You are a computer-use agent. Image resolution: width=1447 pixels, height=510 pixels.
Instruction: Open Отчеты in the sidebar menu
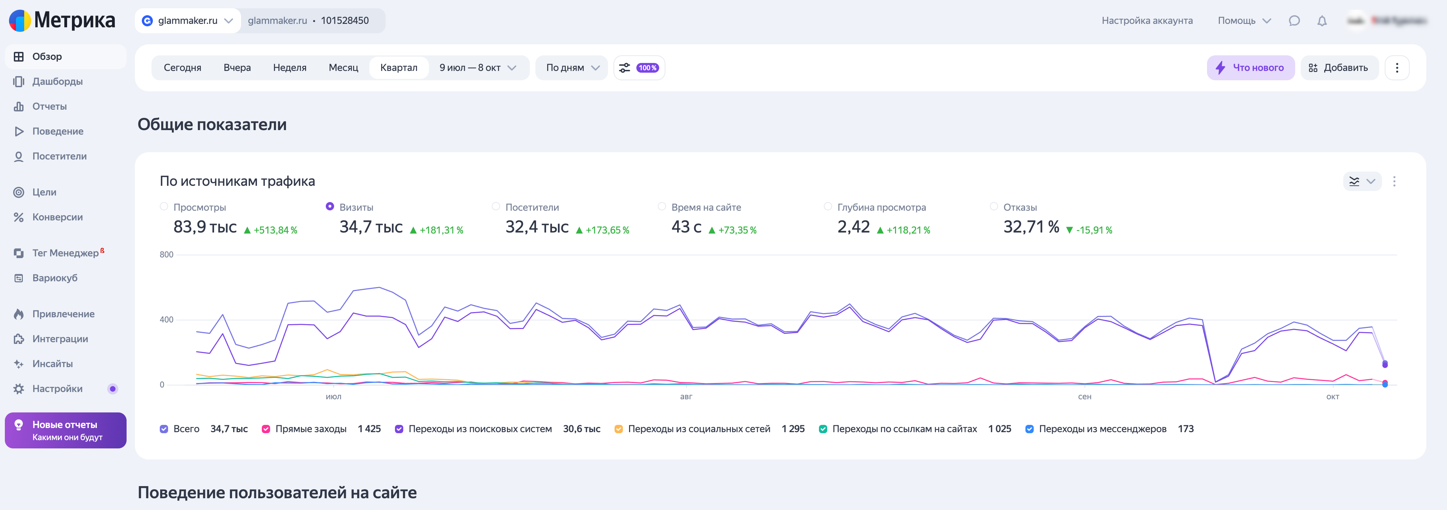[x=49, y=106]
